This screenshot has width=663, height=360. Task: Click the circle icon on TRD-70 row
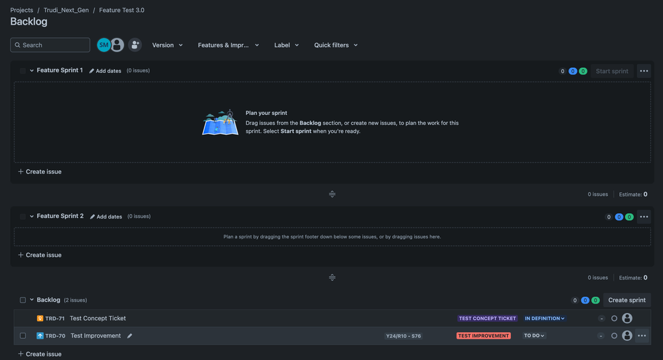(614, 336)
